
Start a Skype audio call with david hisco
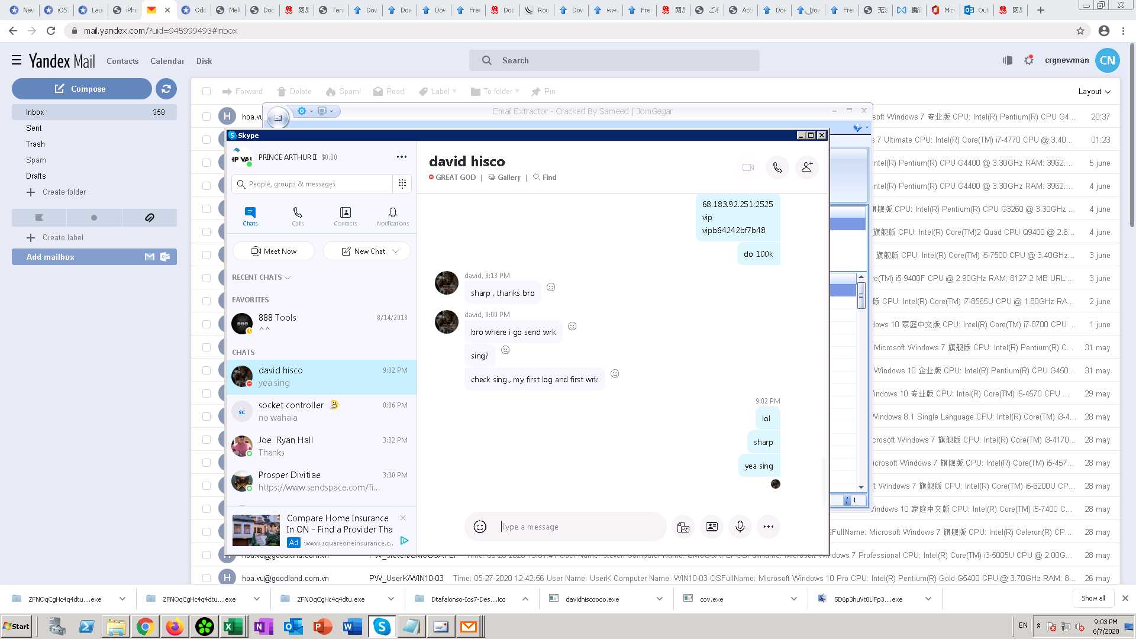tap(777, 167)
